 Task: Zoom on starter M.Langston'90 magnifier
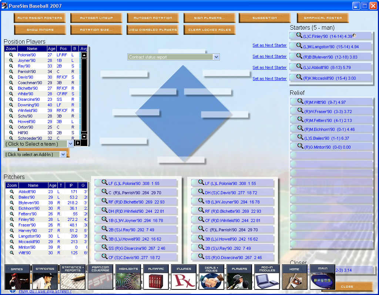[x=299, y=46]
